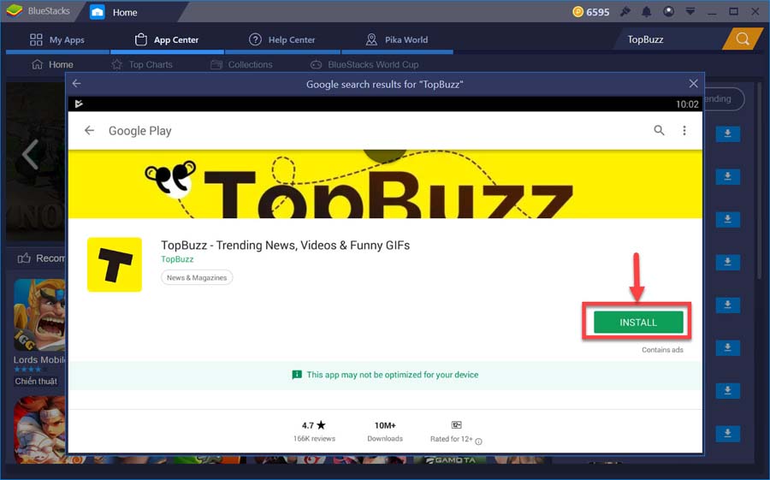Click the first download icon in right list

(x=728, y=133)
